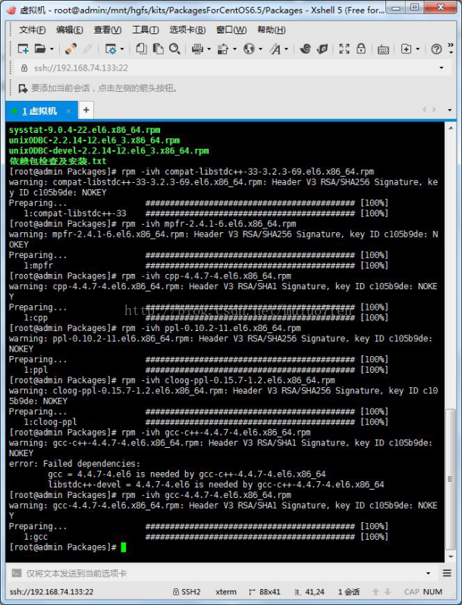This screenshot has height=605, width=462.
Task: Toggle full screen mode icon
Action: click(x=344, y=49)
